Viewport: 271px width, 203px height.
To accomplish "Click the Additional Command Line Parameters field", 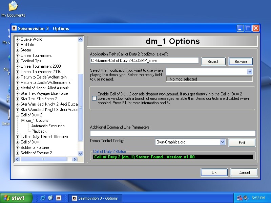I will [x=172, y=133].
